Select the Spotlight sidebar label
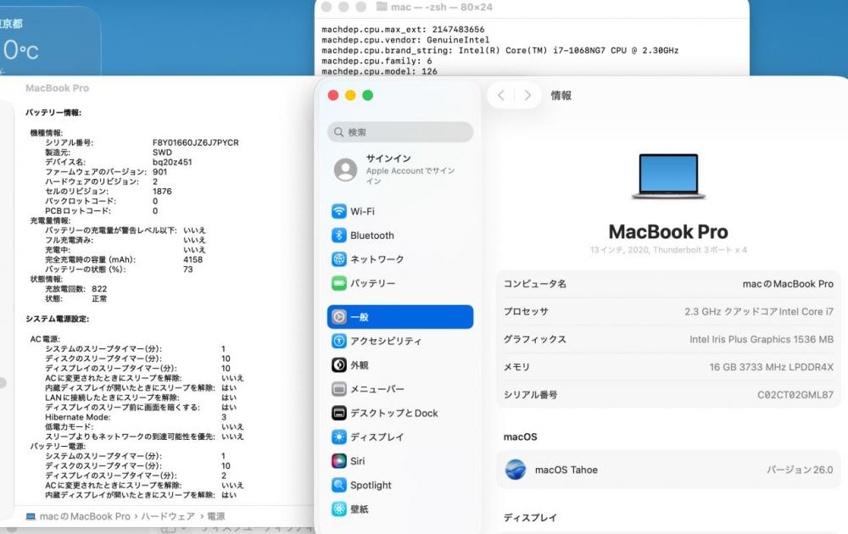The image size is (848, 534). 371,486
